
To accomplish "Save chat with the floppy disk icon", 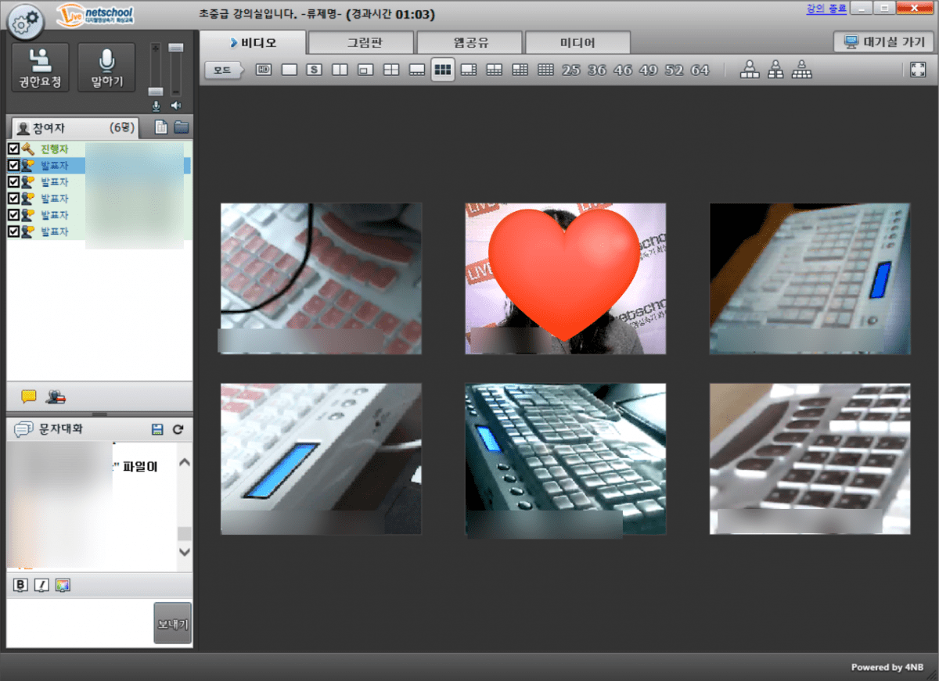I will click(x=157, y=429).
